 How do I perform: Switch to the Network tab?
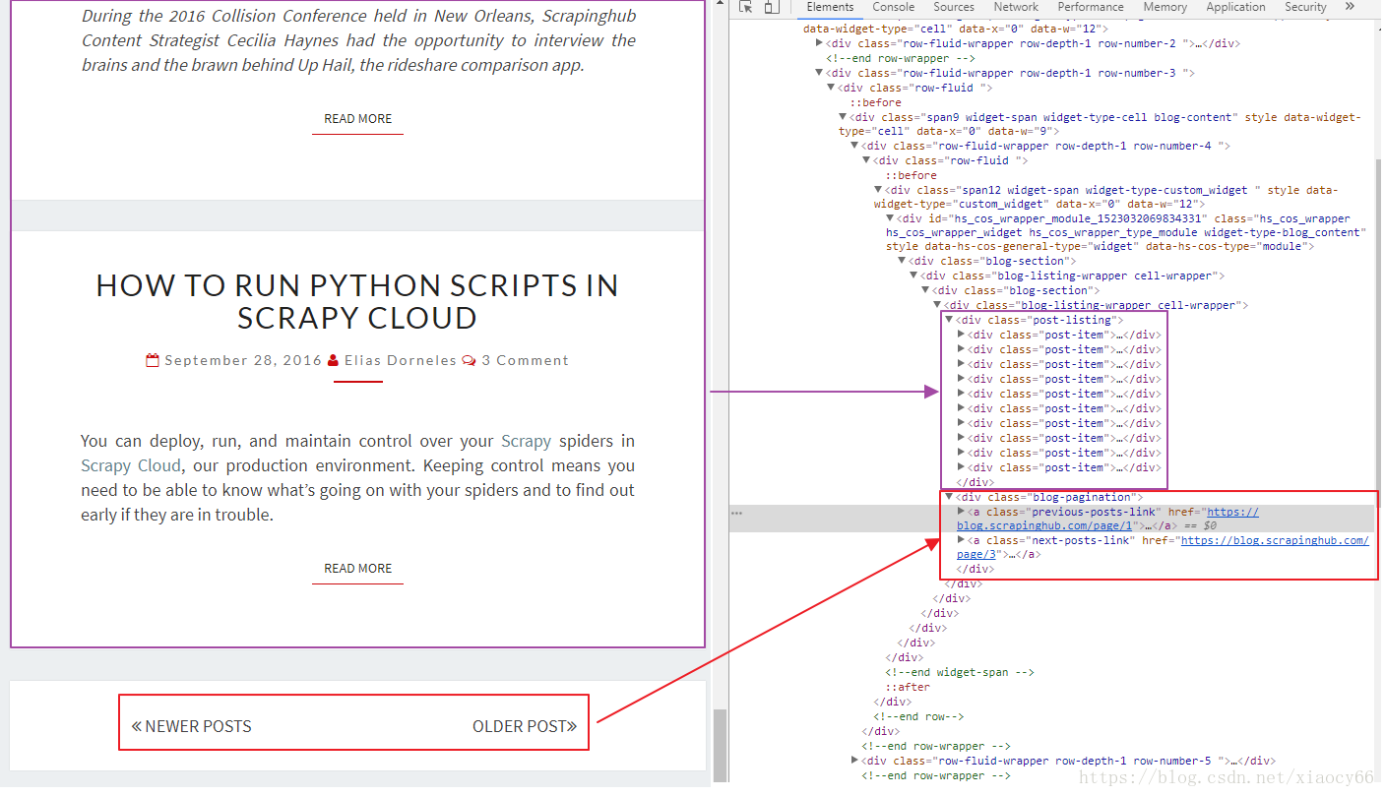click(x=1016, y=7)
